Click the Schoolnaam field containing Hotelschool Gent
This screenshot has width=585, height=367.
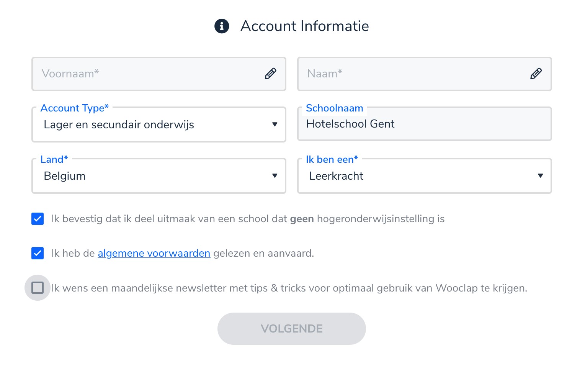tap(424, 125)
